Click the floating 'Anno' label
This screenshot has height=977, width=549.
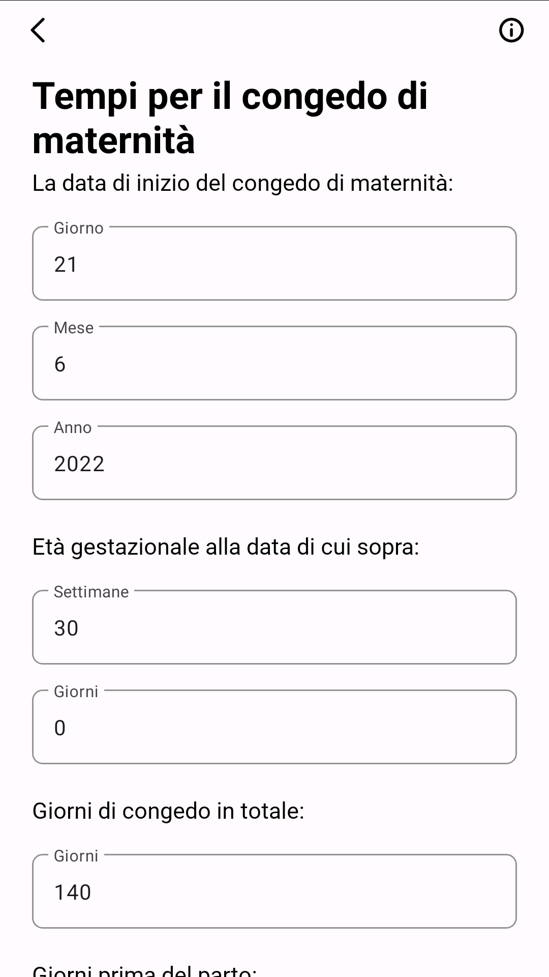pos(73,427)
